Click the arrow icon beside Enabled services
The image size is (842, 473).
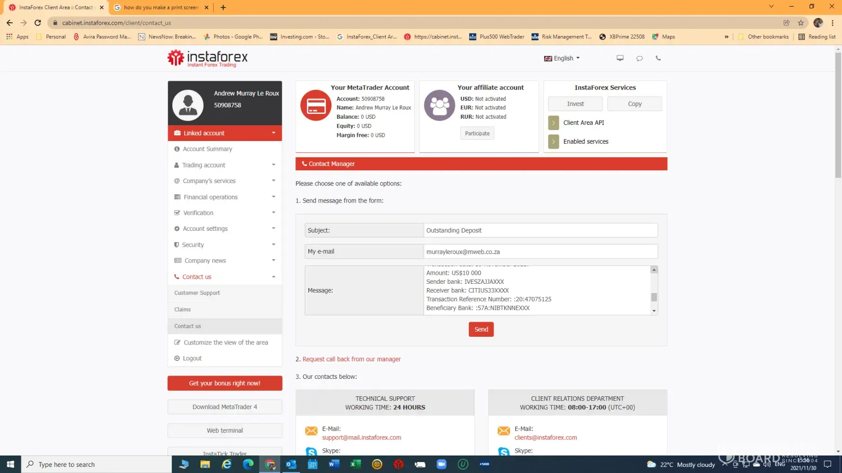point(553,141)
